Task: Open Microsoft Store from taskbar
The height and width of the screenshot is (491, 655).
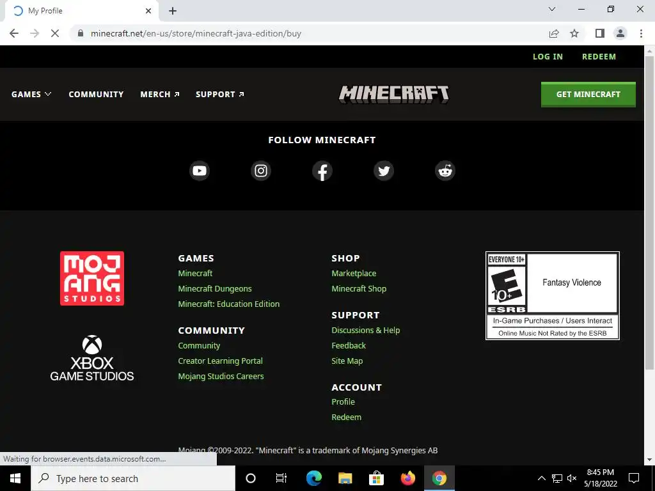Action: pos(376,478)
